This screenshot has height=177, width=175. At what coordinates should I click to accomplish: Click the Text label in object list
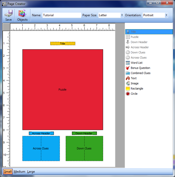click(x=134, y=78)
